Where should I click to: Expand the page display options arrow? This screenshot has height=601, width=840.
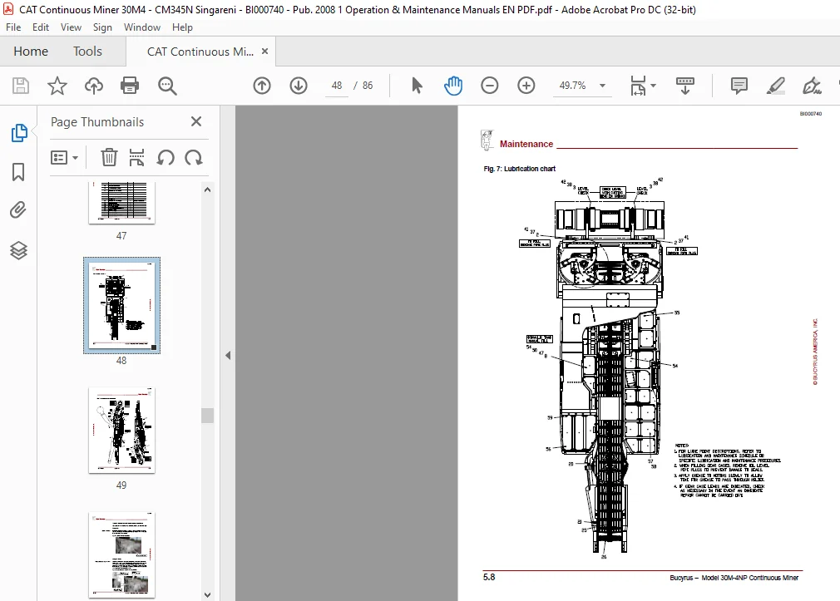click(653, 86)
